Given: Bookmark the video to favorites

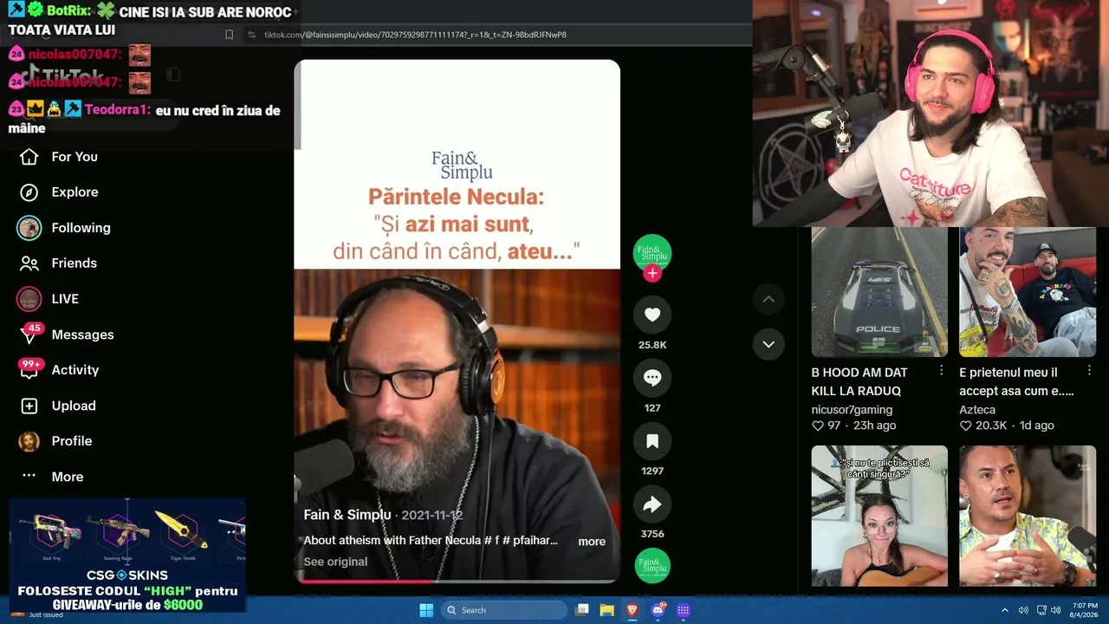Looking at the screenshot, I should [652, 441].
